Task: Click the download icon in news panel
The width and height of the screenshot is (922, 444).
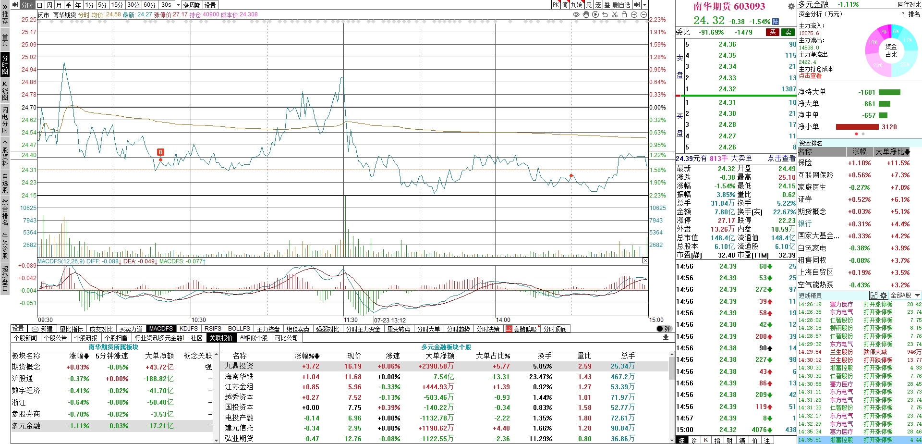Action: point(666,338)
